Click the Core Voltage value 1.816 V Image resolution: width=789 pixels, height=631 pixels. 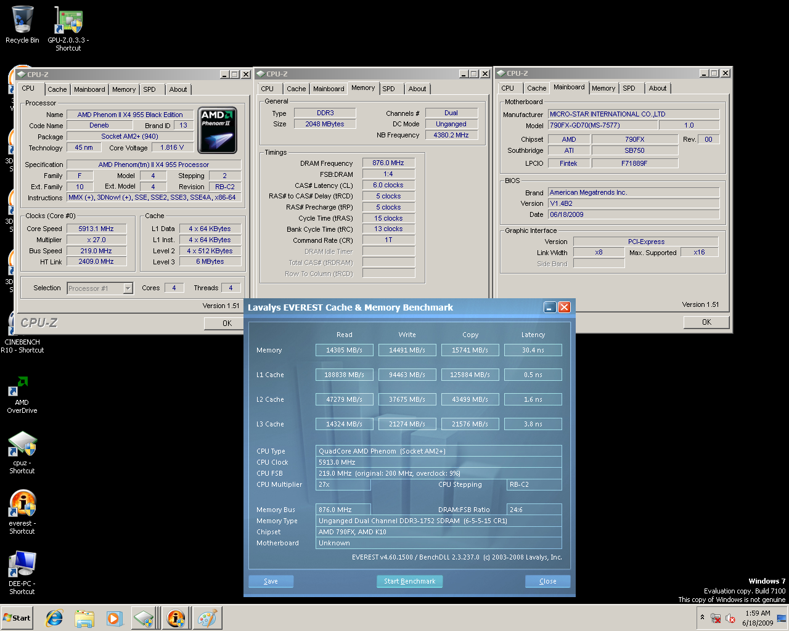tap(172, 148)
